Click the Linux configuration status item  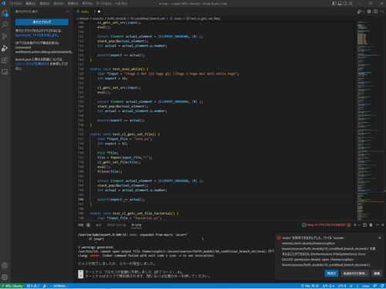pyautogui.click(x=366, y=286)
